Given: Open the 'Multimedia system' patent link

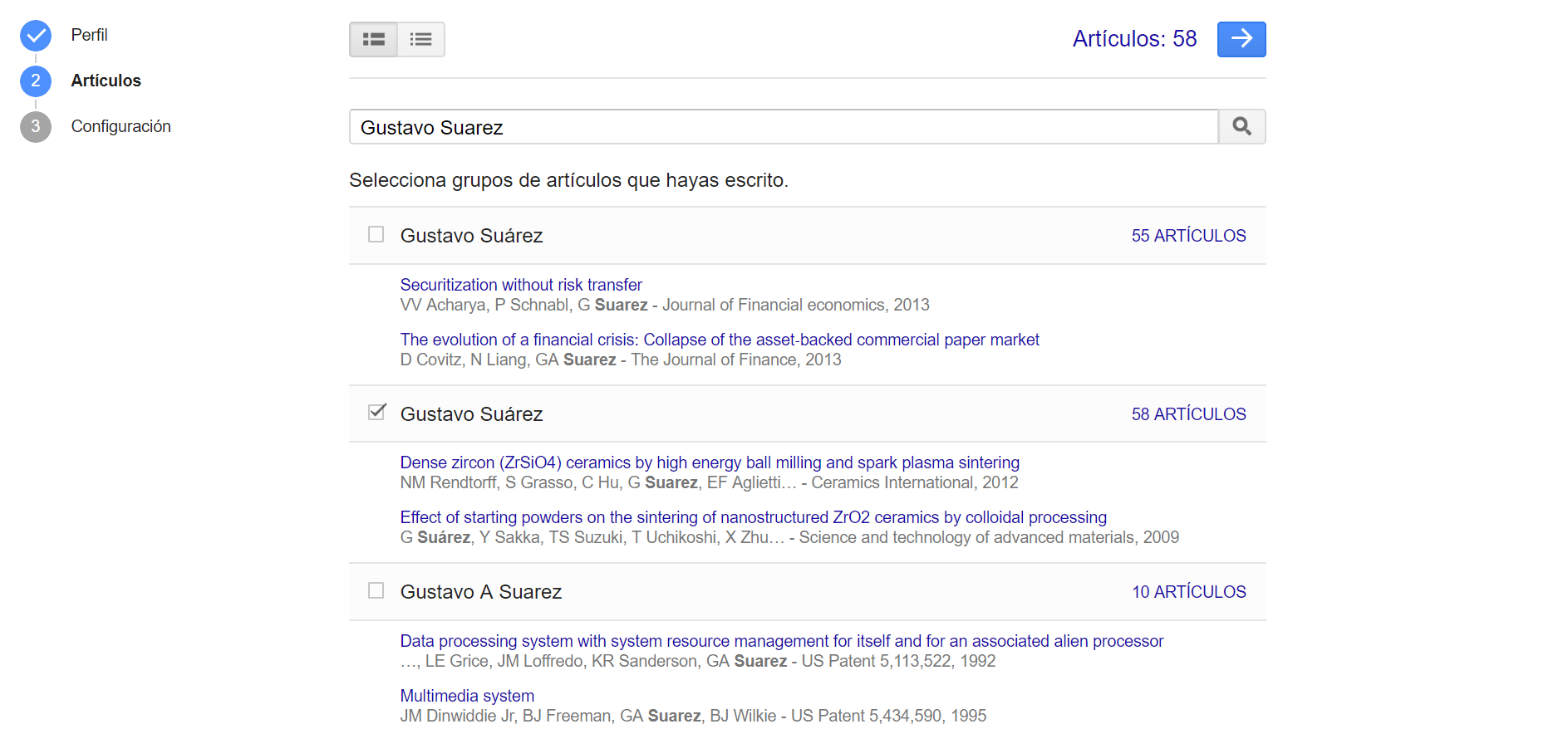Looking at the screenshot, I should 467,696.
